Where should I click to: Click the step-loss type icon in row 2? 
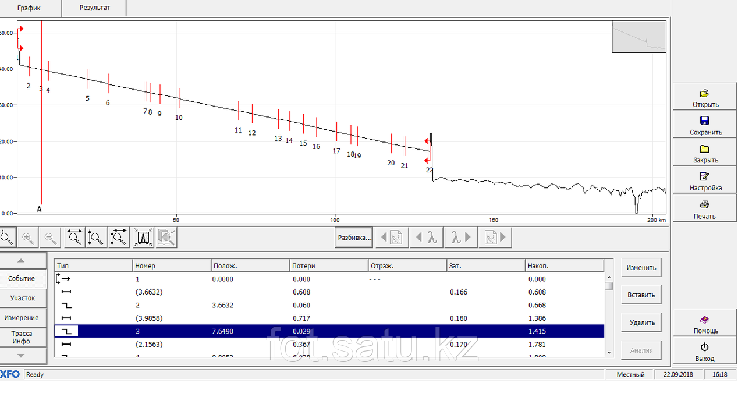[66, 305]
